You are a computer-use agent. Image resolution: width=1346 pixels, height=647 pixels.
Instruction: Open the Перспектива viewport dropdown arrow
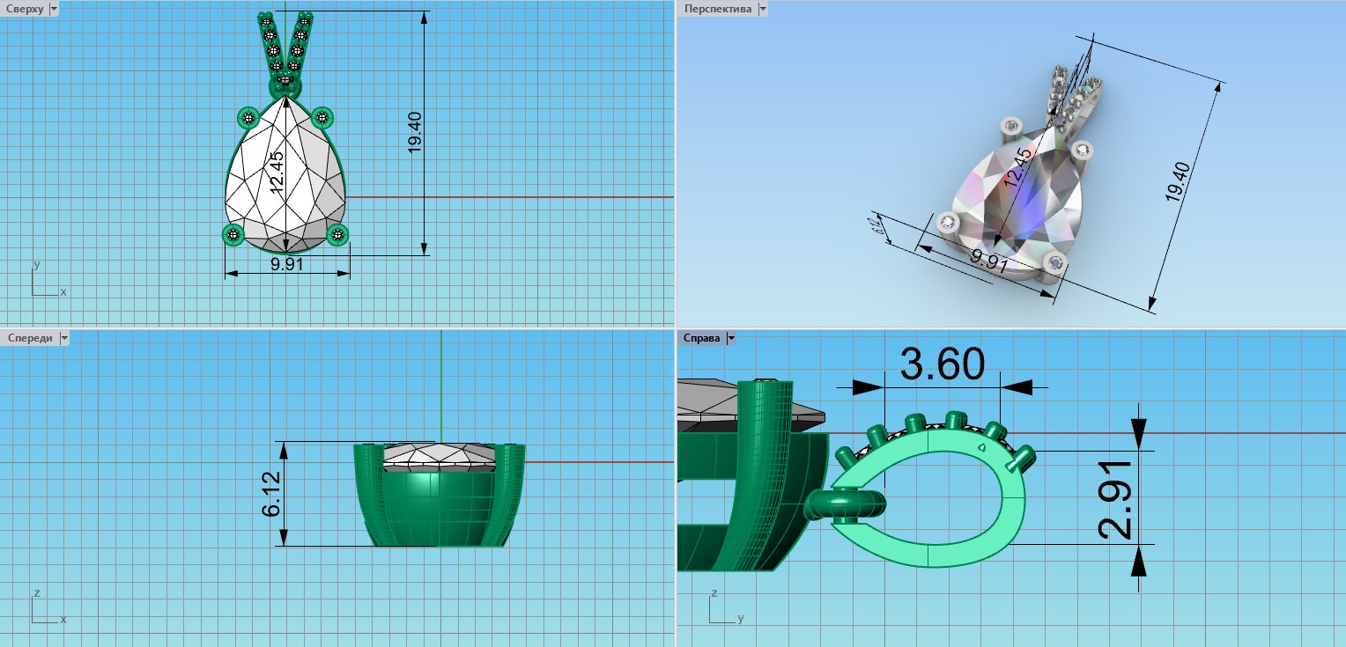(x=763, y=9)
